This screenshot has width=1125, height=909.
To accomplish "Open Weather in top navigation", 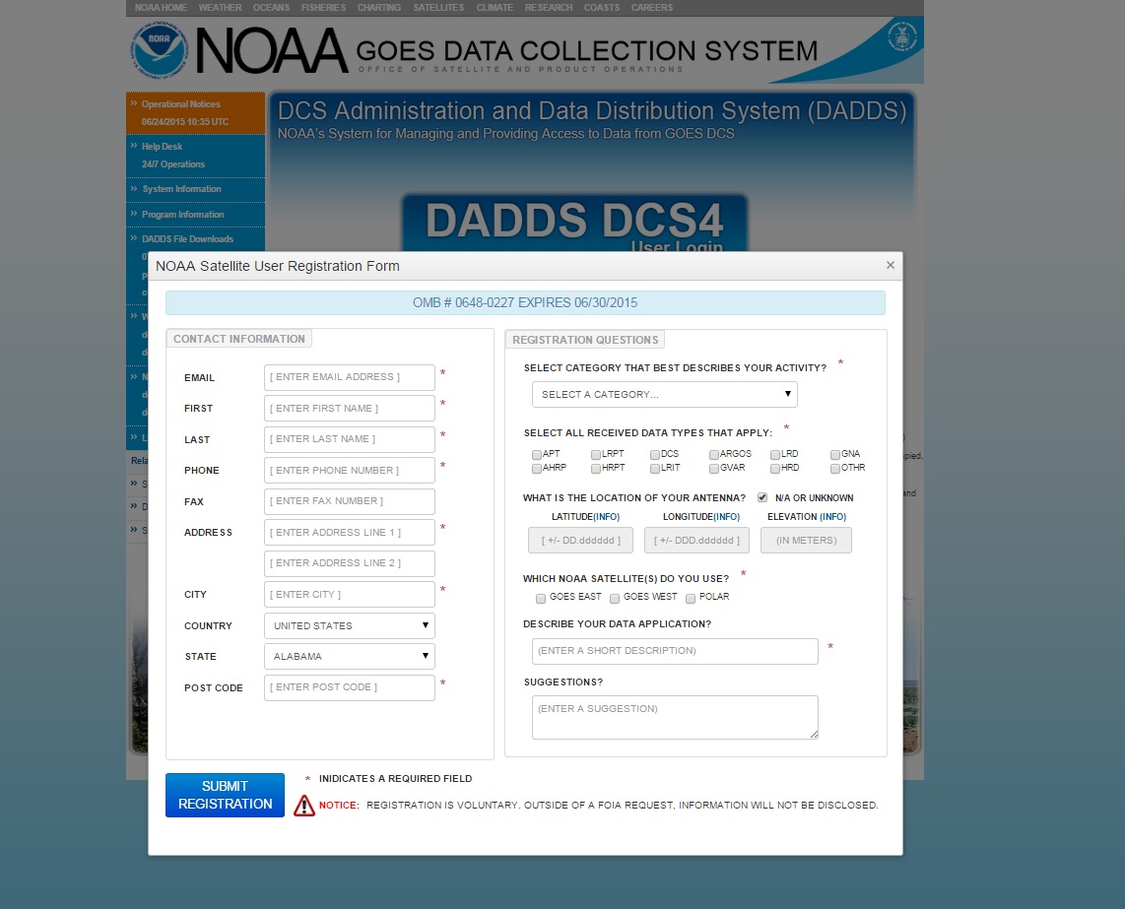I will (221, 7).
